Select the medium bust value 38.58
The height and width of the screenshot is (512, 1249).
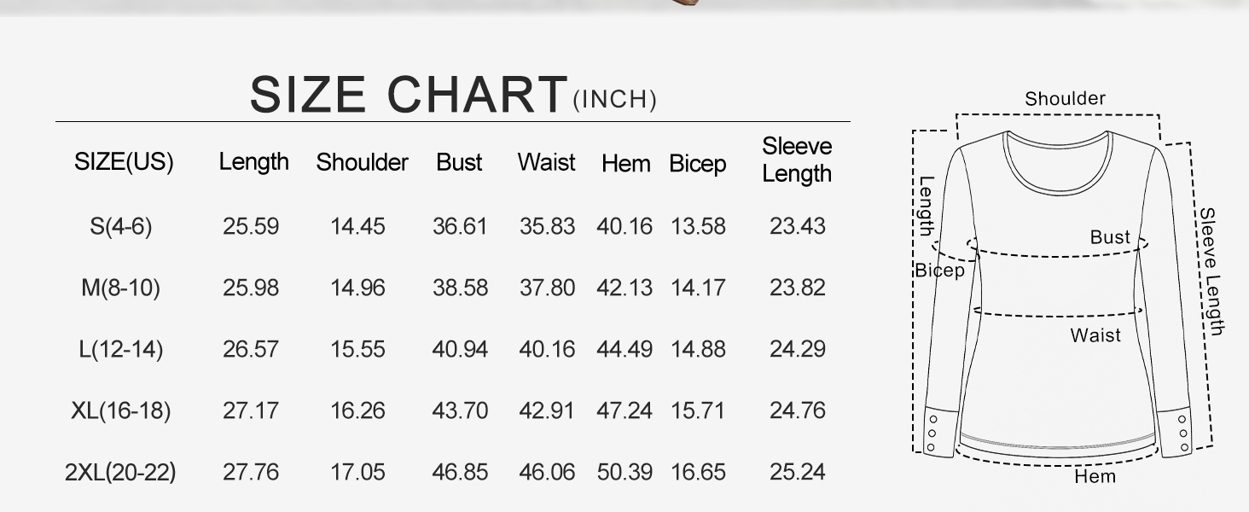pos(460,288)
